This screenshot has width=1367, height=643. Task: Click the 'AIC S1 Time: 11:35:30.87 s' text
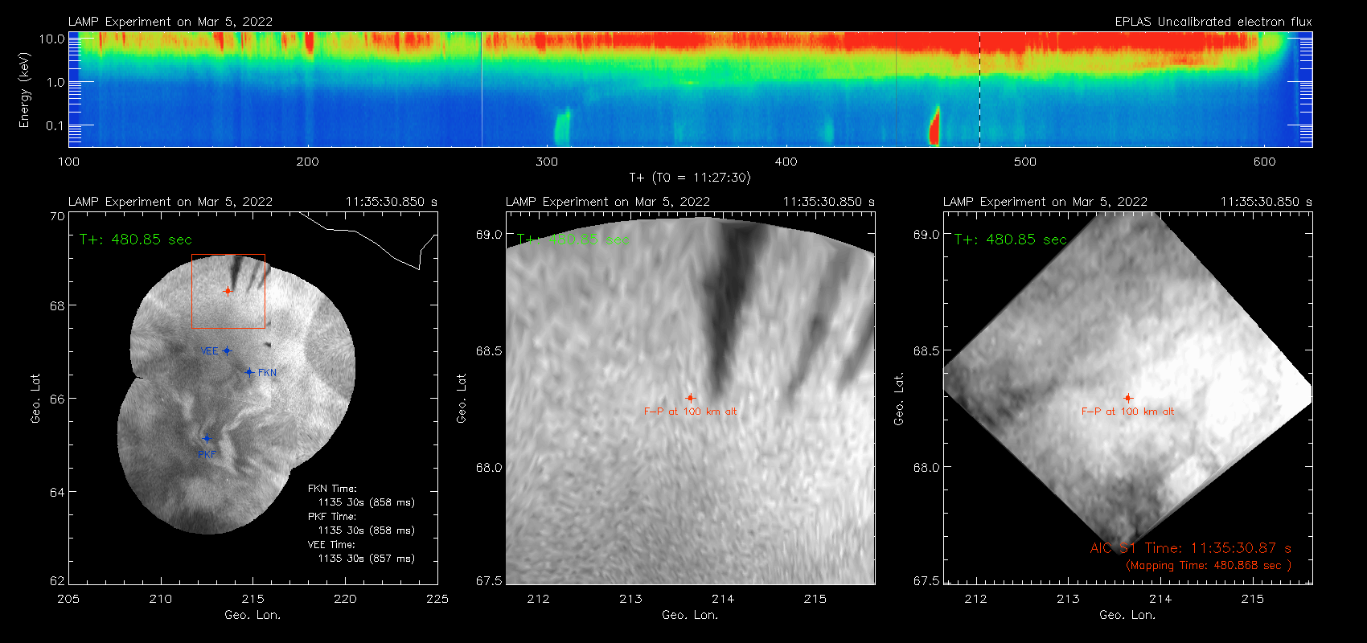(1191, 548)
